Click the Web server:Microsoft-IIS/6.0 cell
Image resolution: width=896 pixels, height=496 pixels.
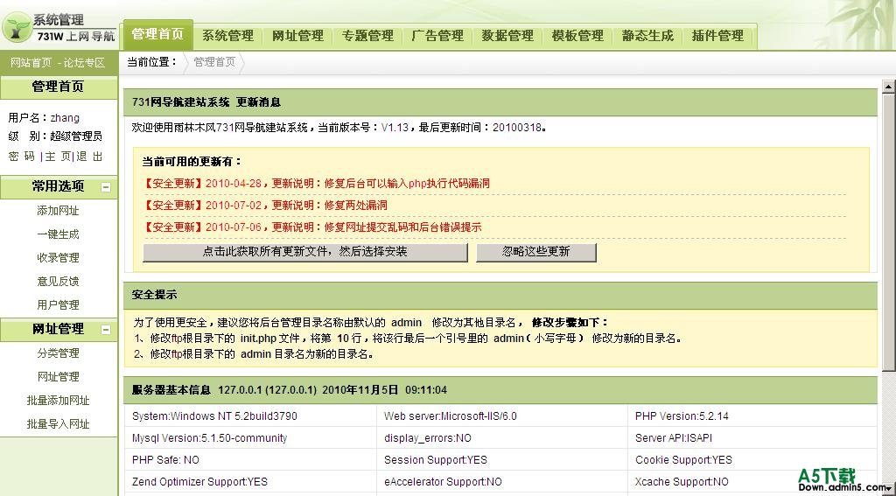(501, 416)
